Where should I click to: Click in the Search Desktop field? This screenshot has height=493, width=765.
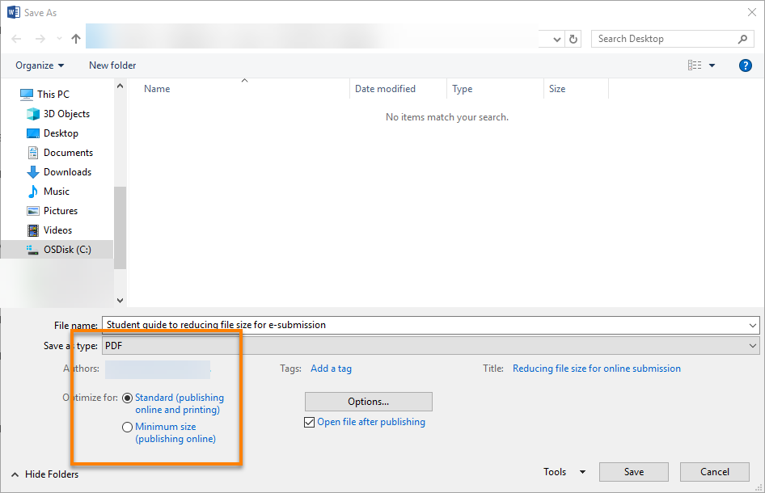[663, 39]
